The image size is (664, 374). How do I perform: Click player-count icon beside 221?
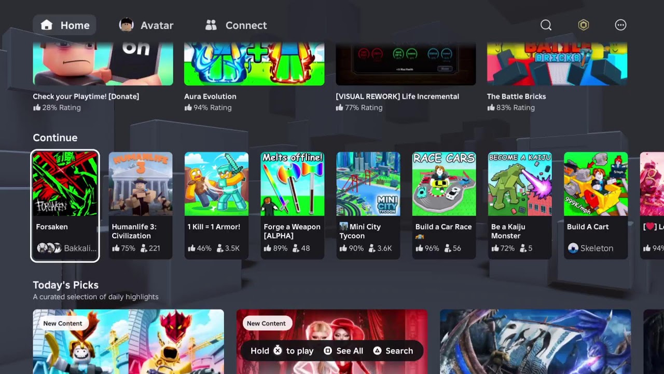144,248
